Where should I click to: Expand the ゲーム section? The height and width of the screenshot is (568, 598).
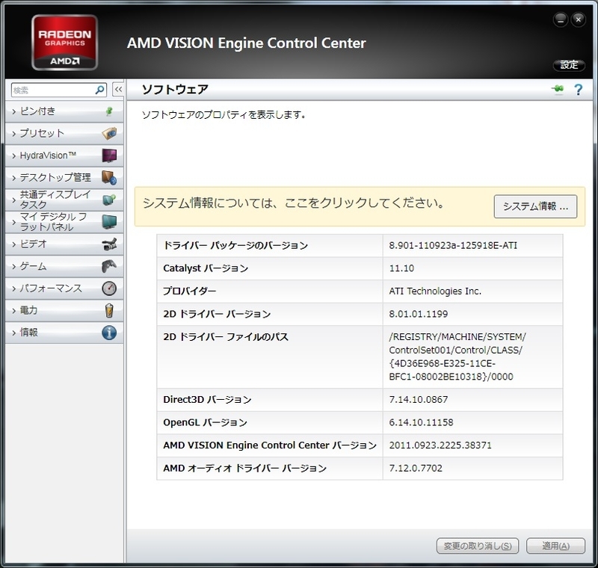[x=64, y=266]
